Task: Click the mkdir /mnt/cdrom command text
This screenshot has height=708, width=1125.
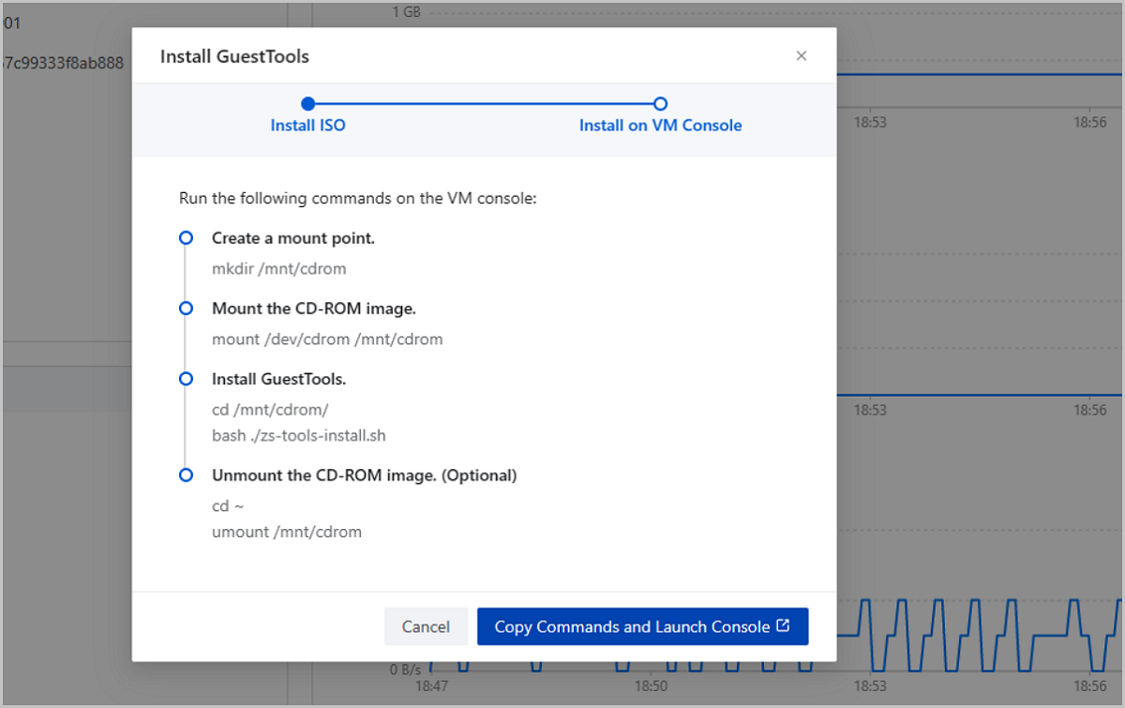Action: click(278, 269)
